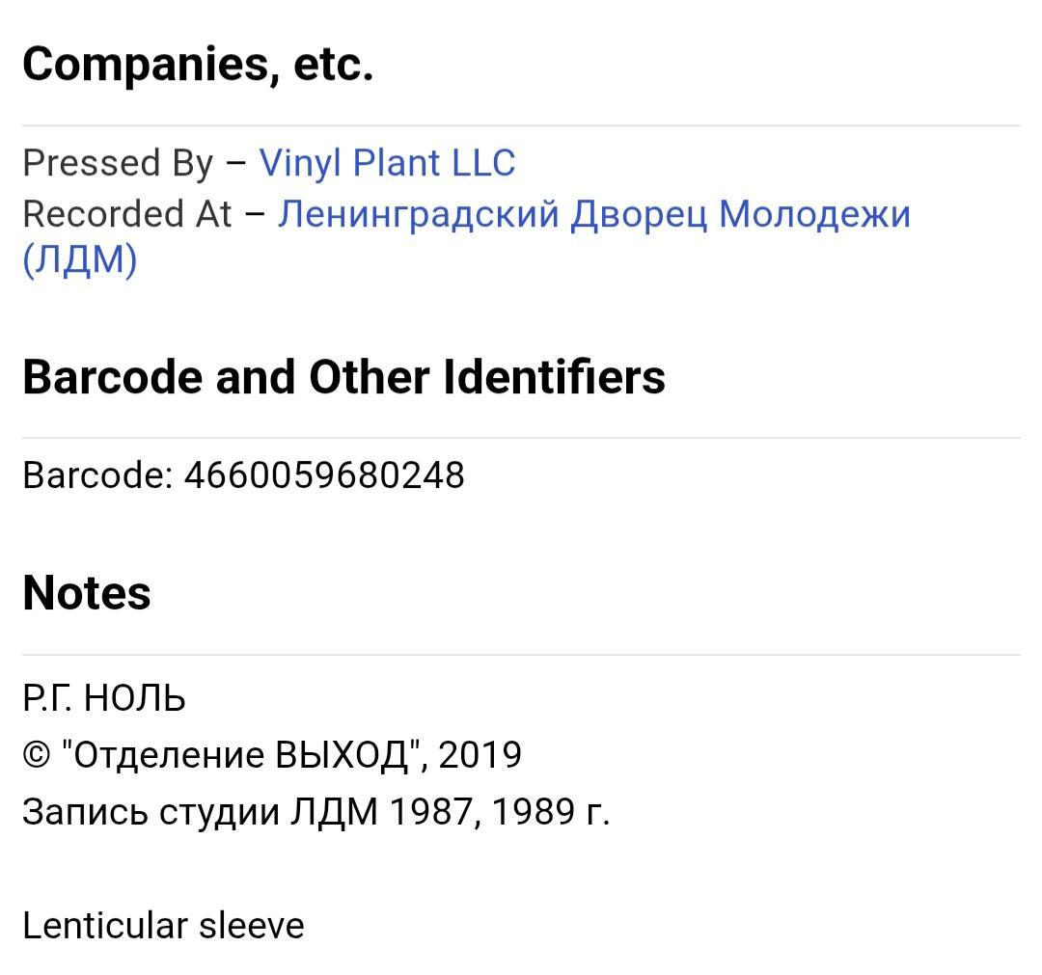Select Barcode and Other Identifiers heading
Image resolution: width=1042 pixels, height=975 pixels.
tap(344, 376)
